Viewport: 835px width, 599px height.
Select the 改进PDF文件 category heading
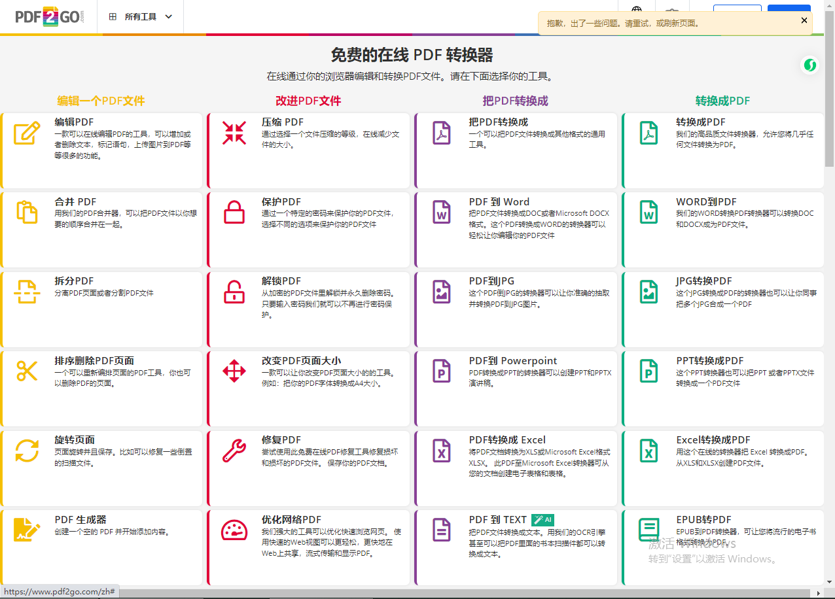pyautogui.click(x=308, y=101)
